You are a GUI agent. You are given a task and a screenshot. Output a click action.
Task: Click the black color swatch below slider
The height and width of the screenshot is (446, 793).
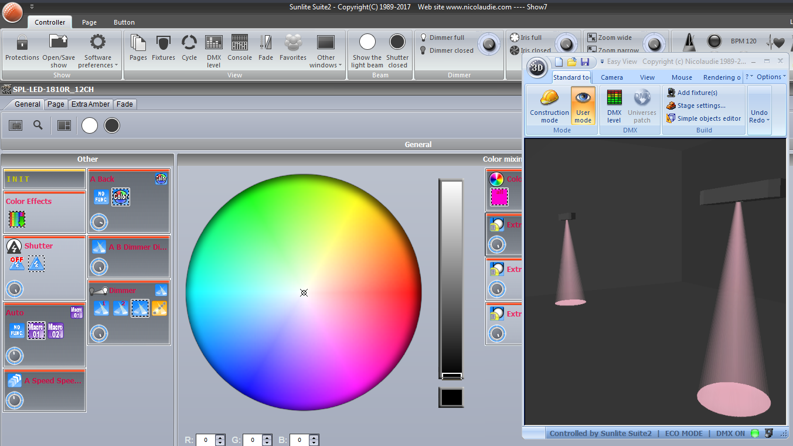coord(451,397)
